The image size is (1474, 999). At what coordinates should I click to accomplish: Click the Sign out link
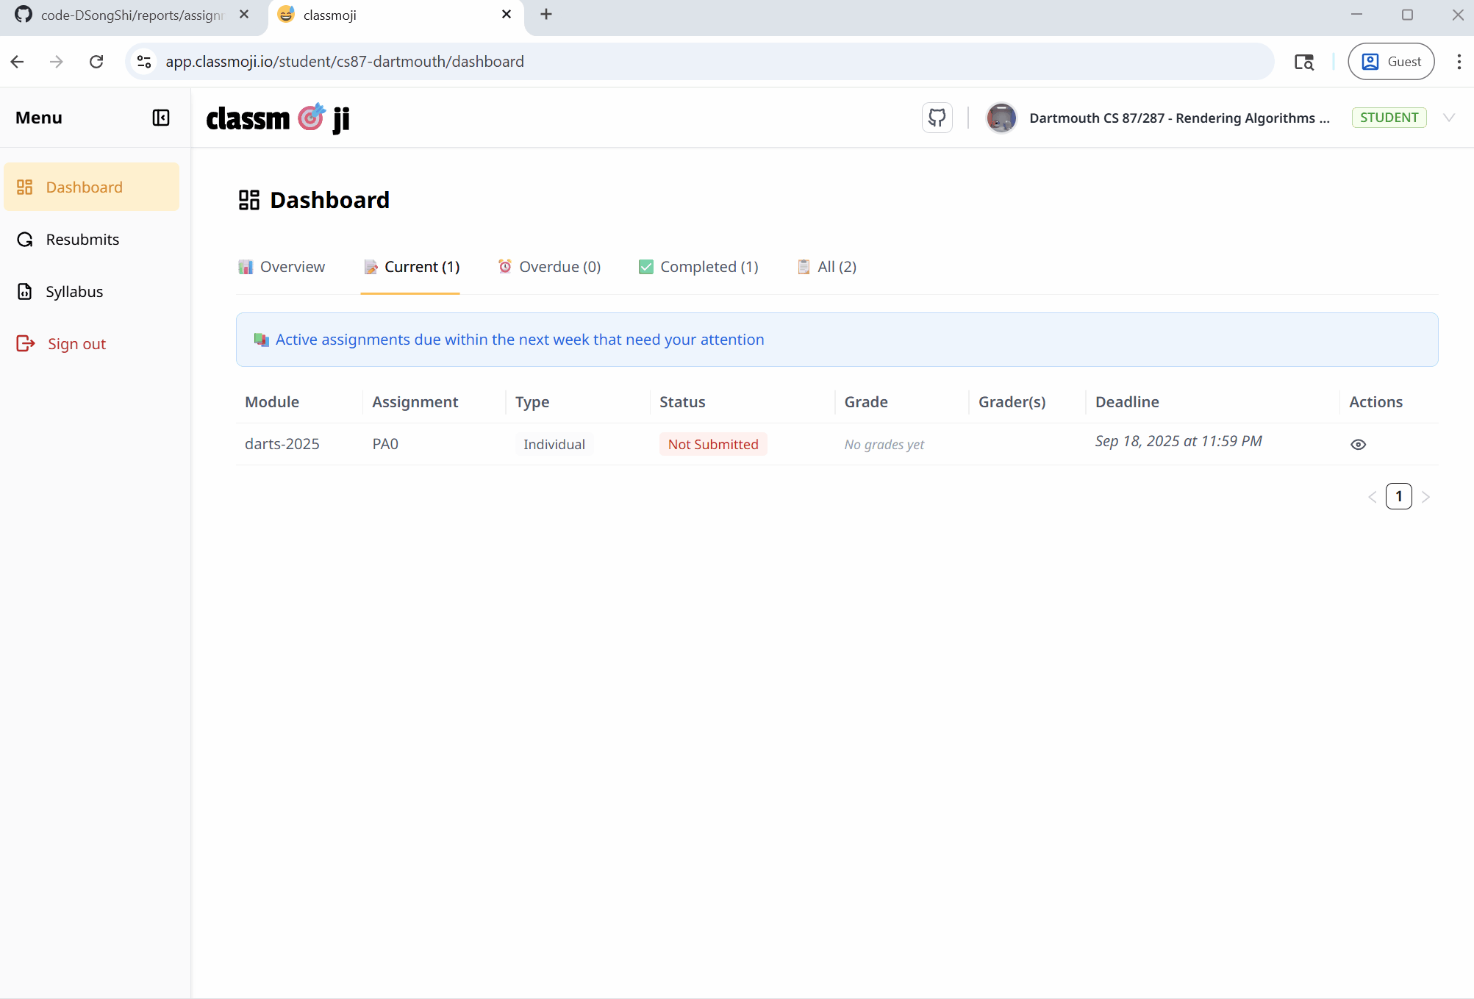(x=76, y=344)
